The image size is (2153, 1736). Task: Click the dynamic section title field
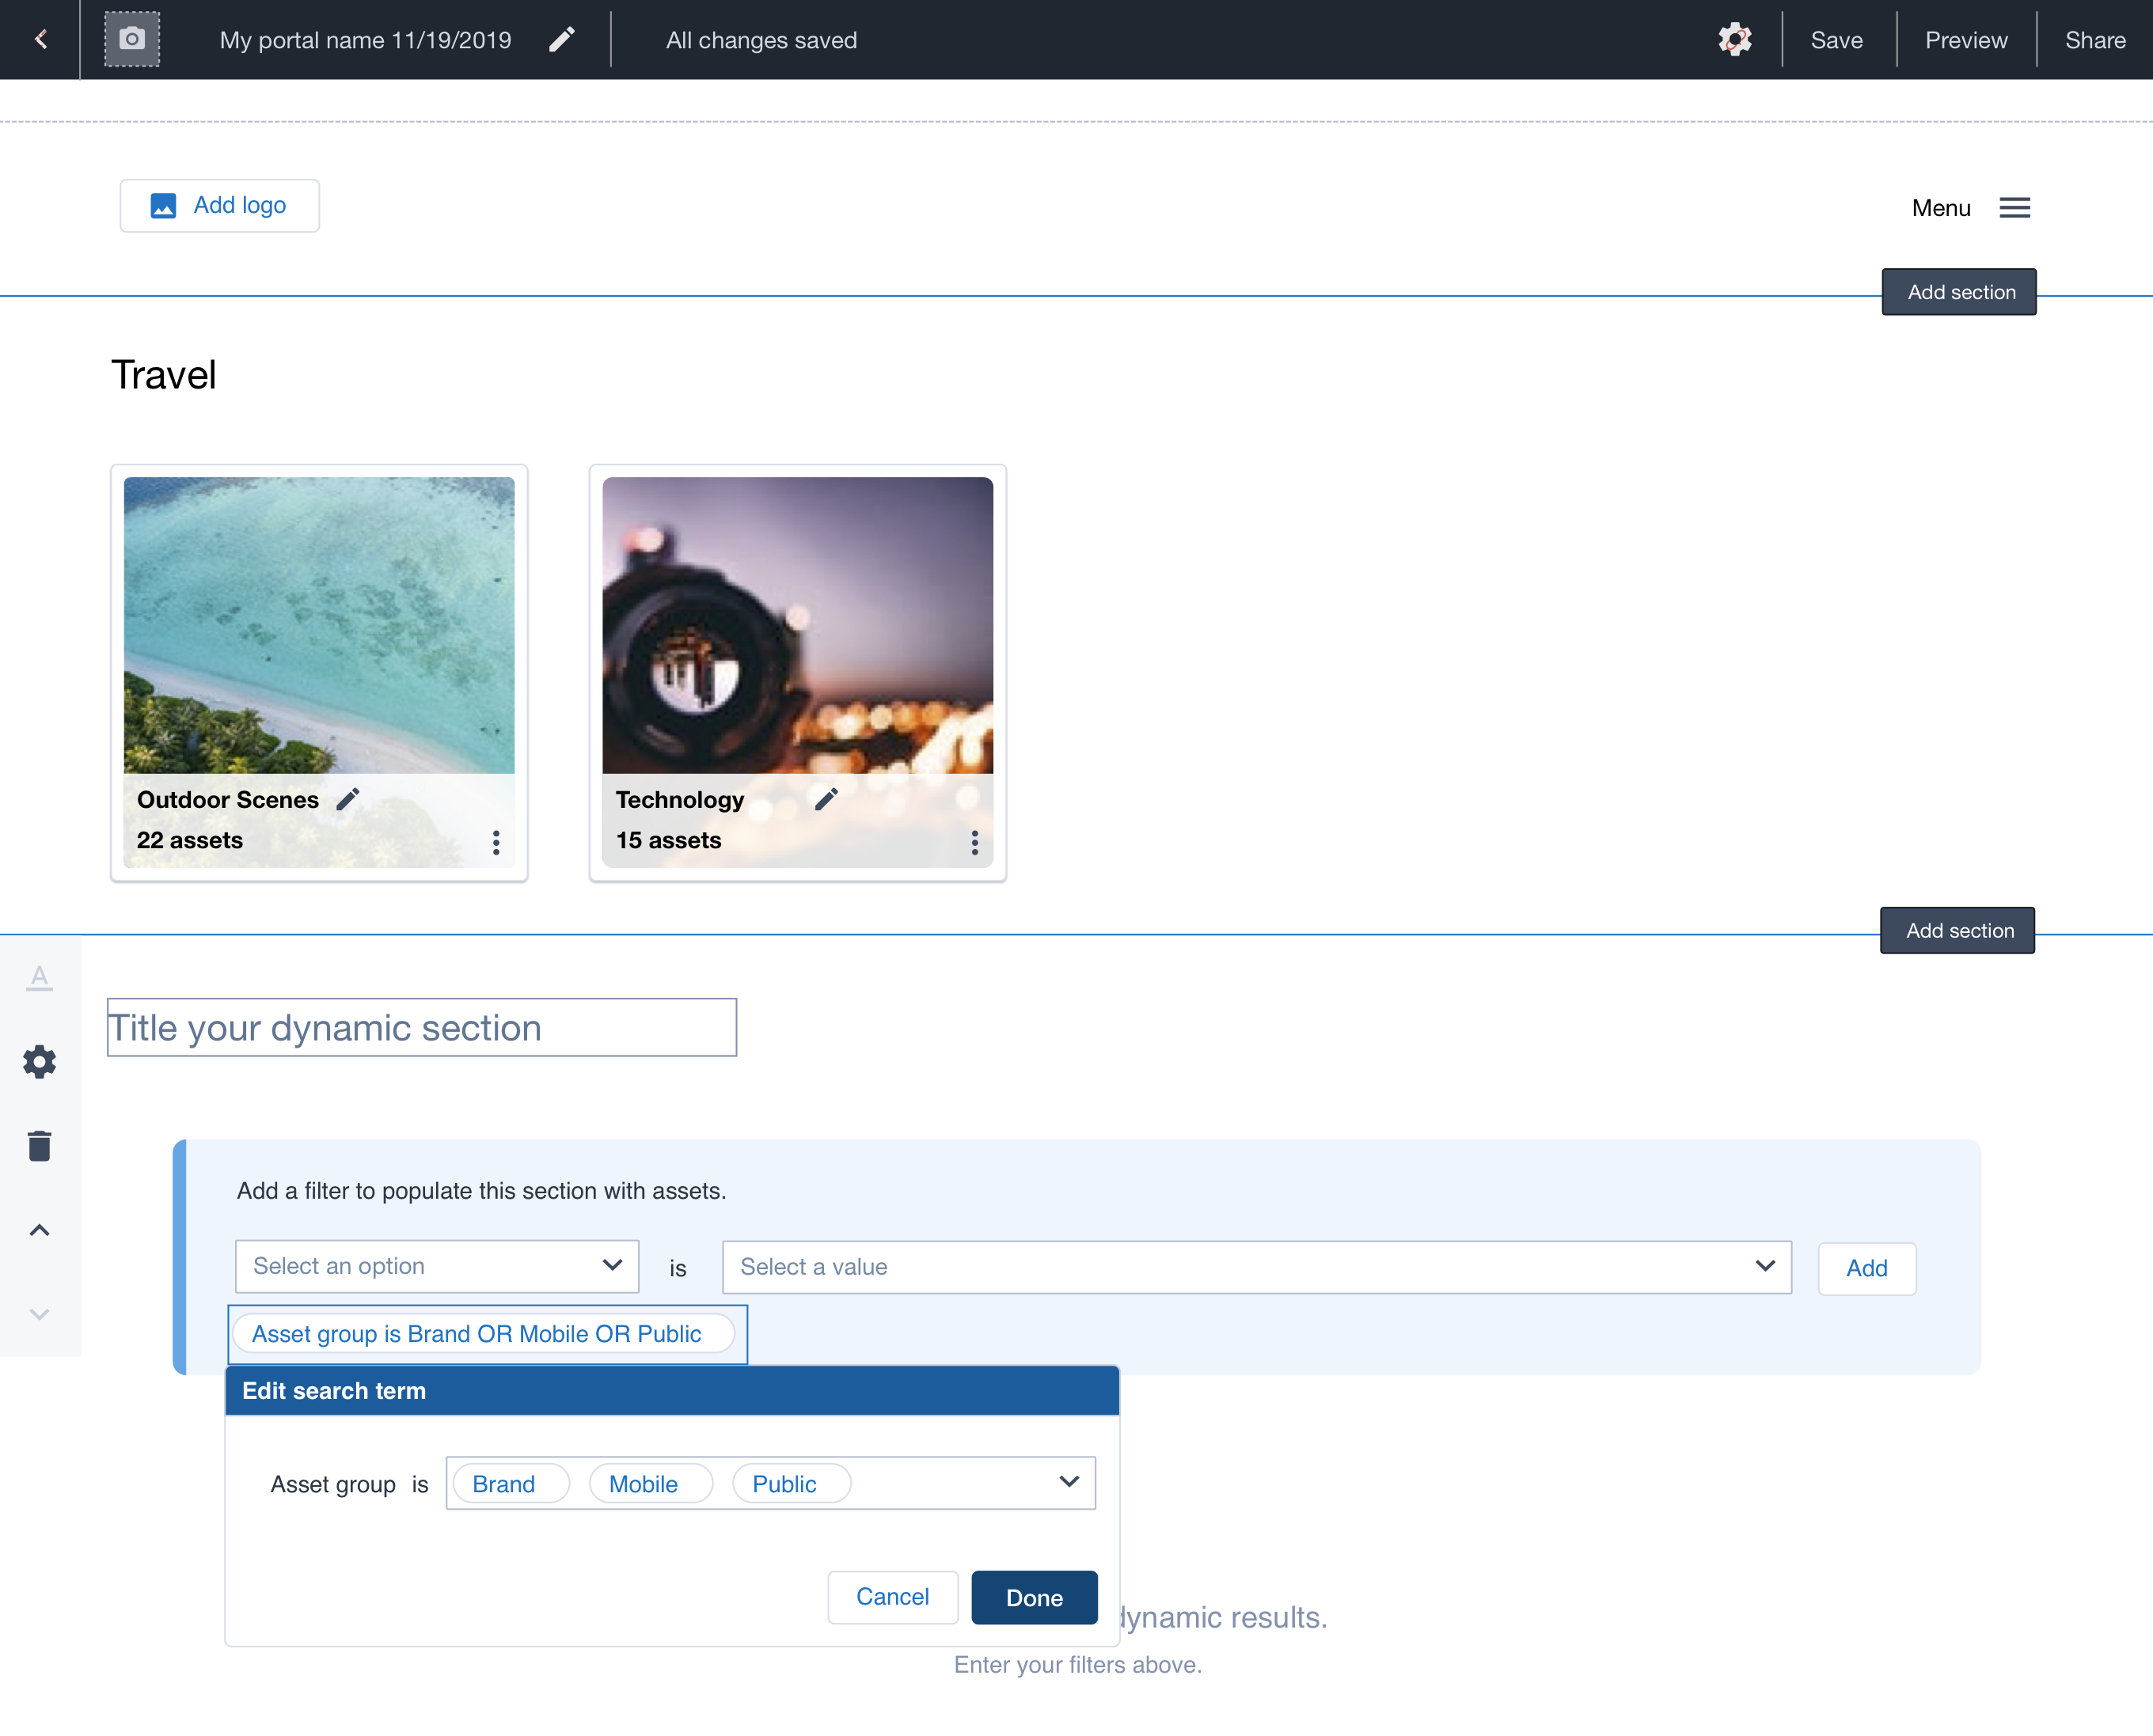[421, 1028]
